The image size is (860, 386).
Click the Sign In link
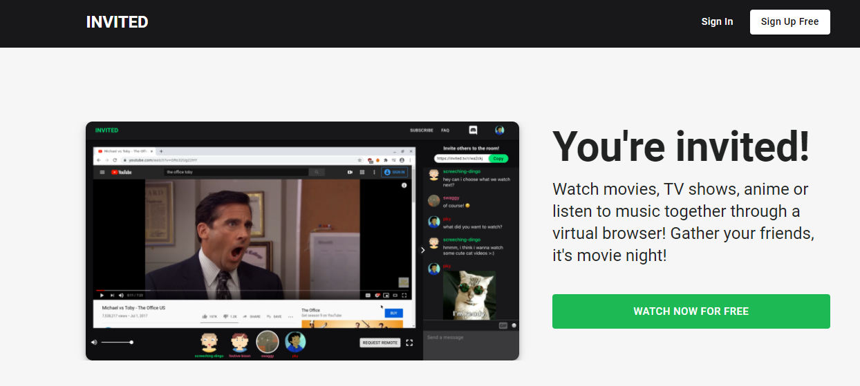point(717,21)
